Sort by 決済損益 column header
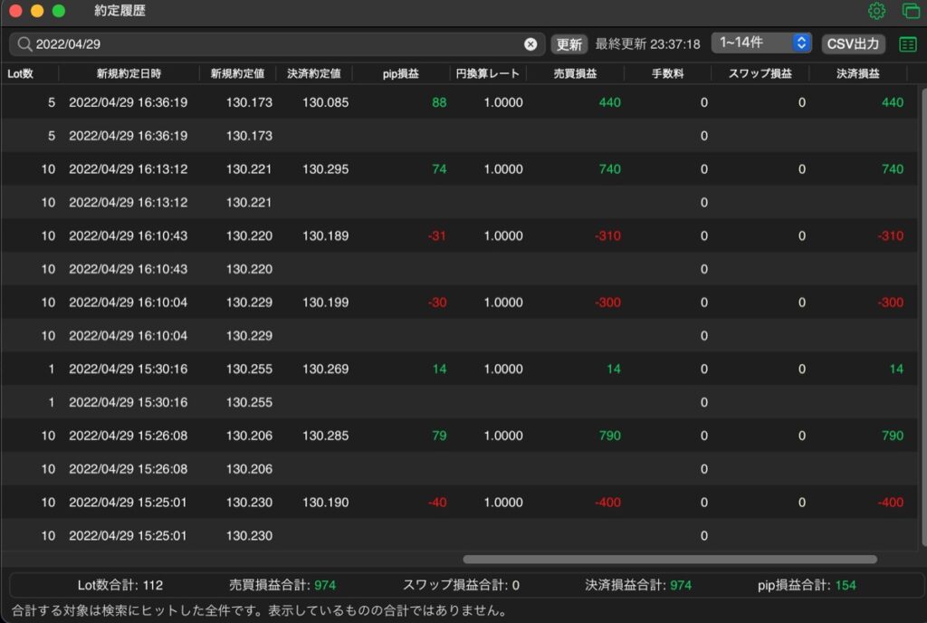 click(x=857, y=74)
